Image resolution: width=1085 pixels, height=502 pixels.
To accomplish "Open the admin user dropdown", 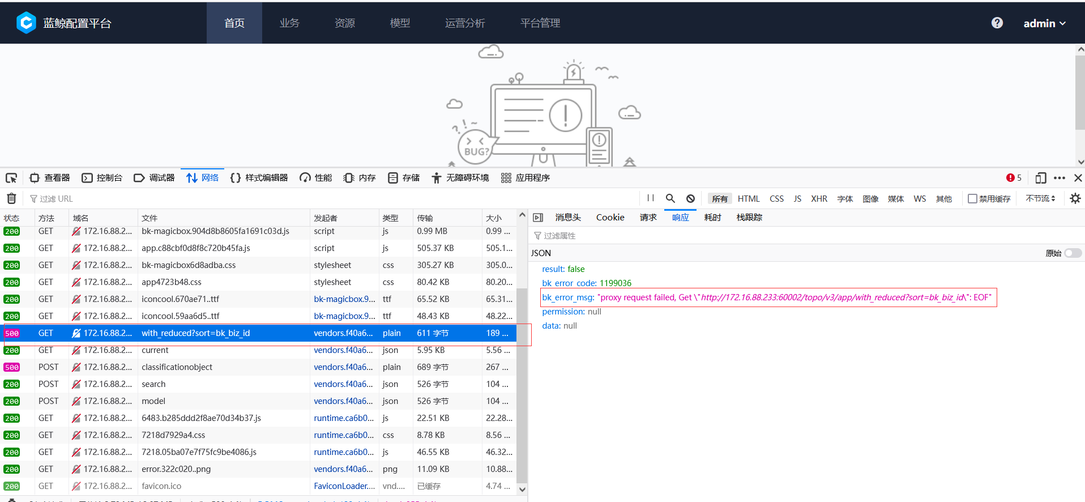I will click(1044, 23).
